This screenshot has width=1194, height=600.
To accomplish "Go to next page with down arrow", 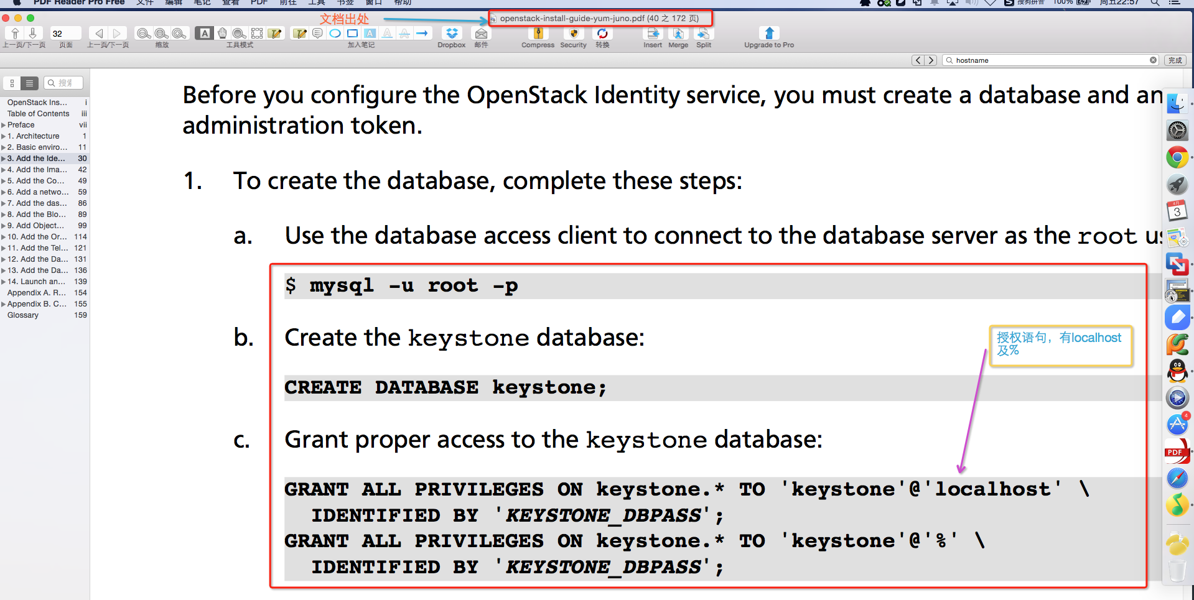I will click(32, 33).
